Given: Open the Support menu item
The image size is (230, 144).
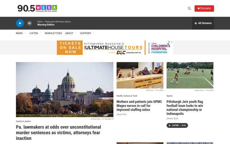Looking at the screenshot, I should point(86,33).
